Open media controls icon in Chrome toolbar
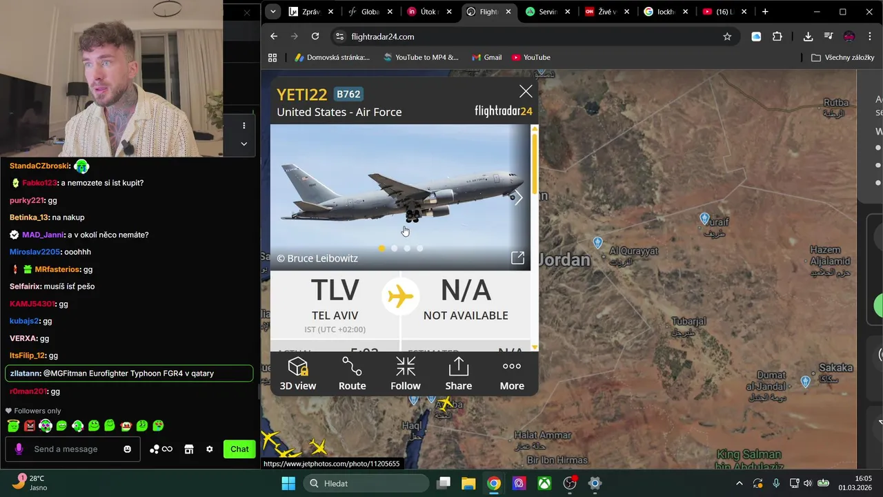The height and width of the screenshot is (497, 883). 829,37
